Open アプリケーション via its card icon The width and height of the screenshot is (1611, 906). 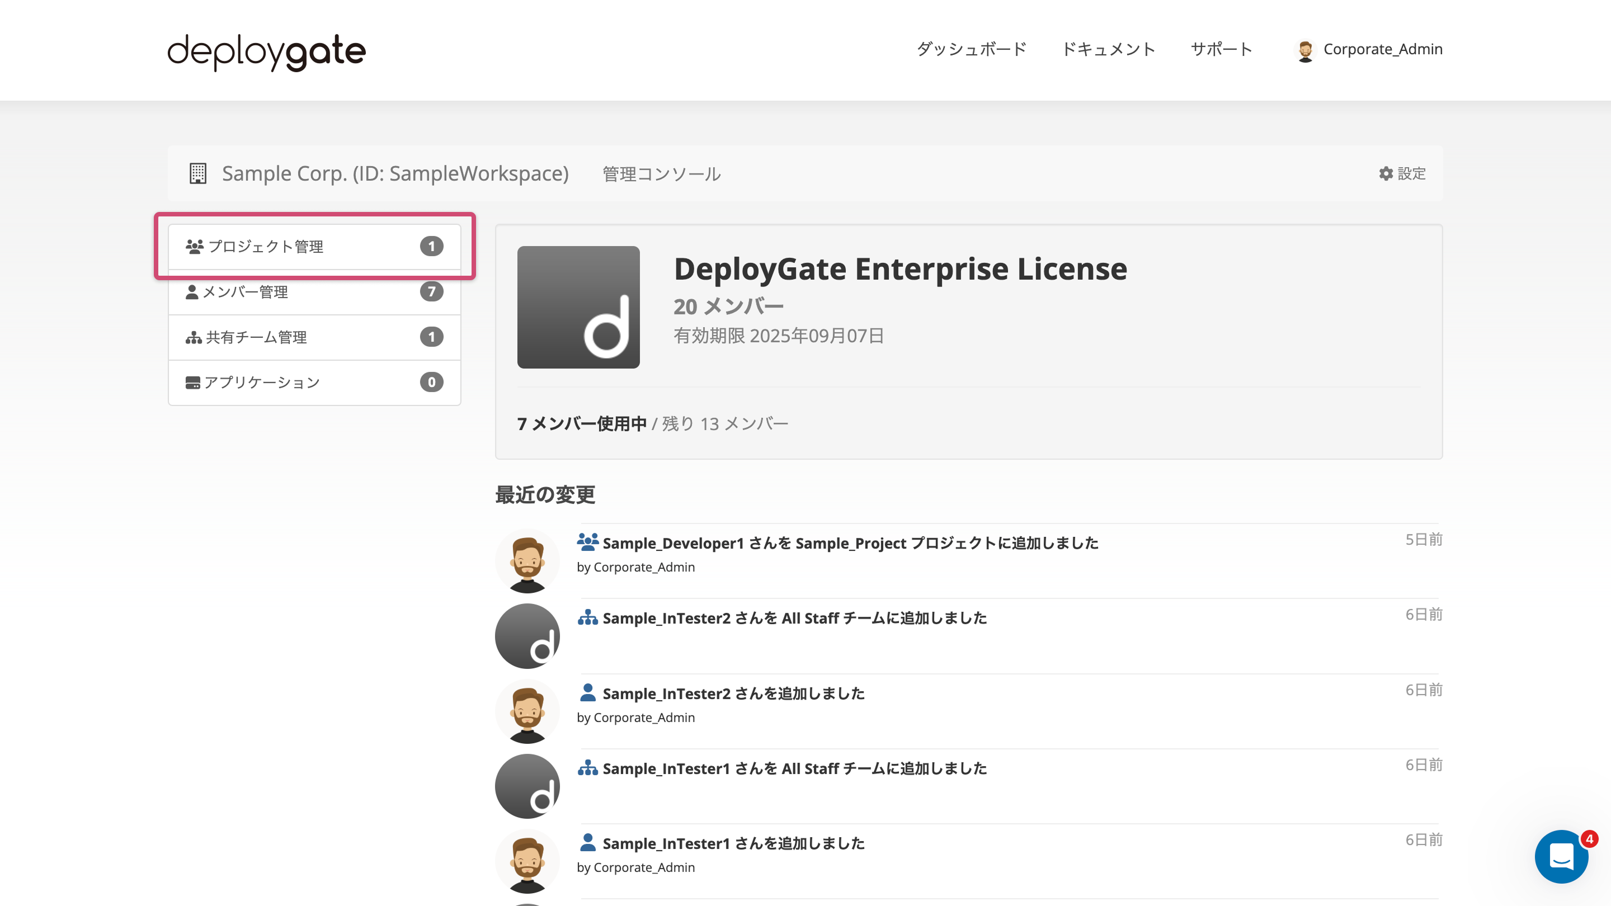point(192,381)
